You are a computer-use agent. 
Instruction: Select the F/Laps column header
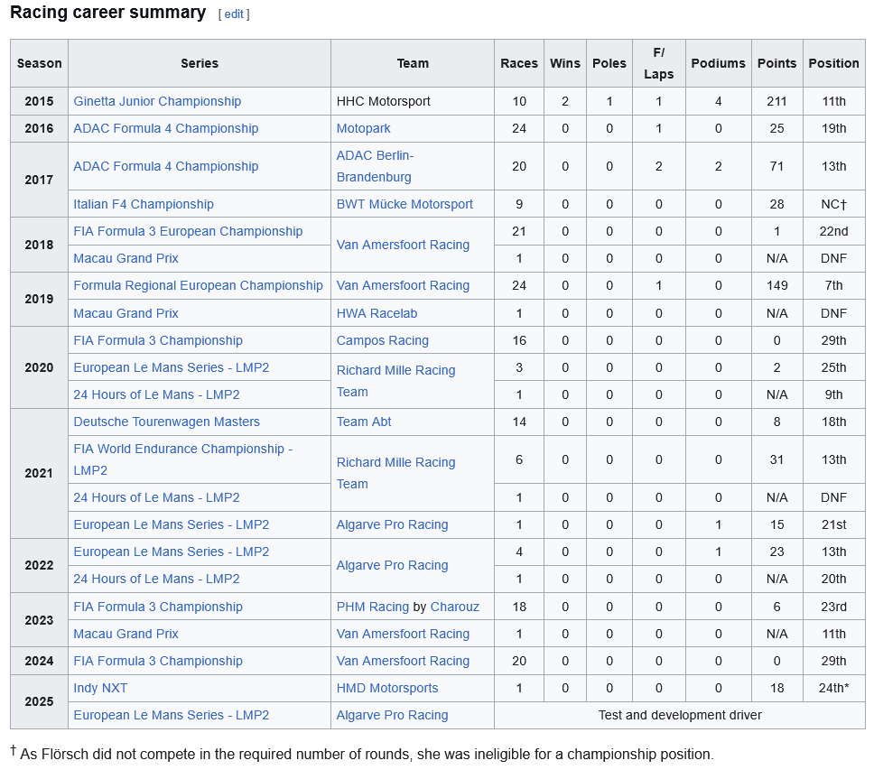coord(659,63)
